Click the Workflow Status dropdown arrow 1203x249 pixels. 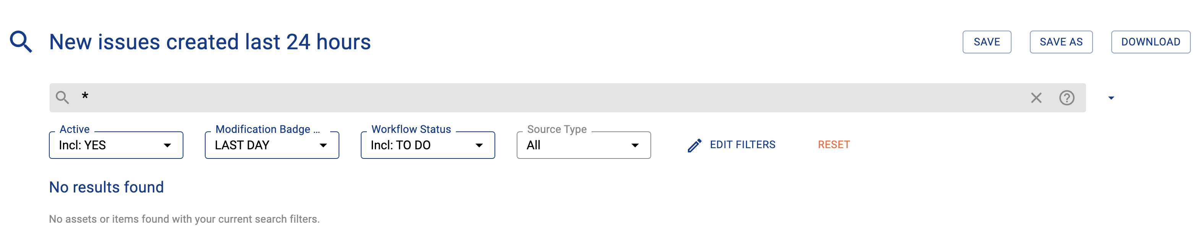[479, 146]
